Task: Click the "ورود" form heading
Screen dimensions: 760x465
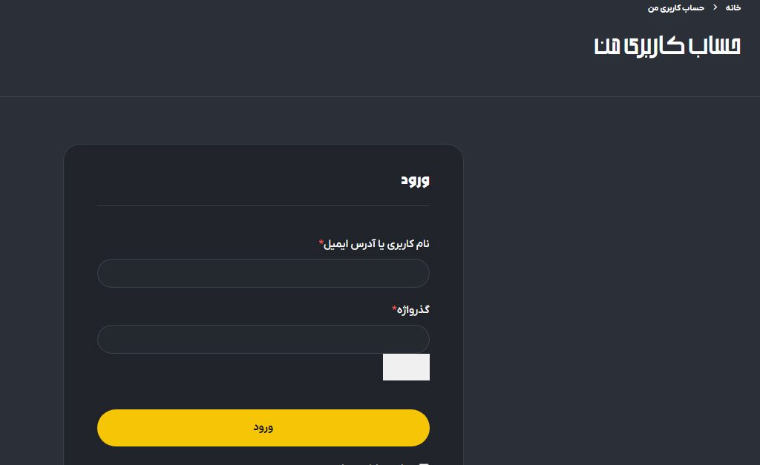Action: [415, 179]
